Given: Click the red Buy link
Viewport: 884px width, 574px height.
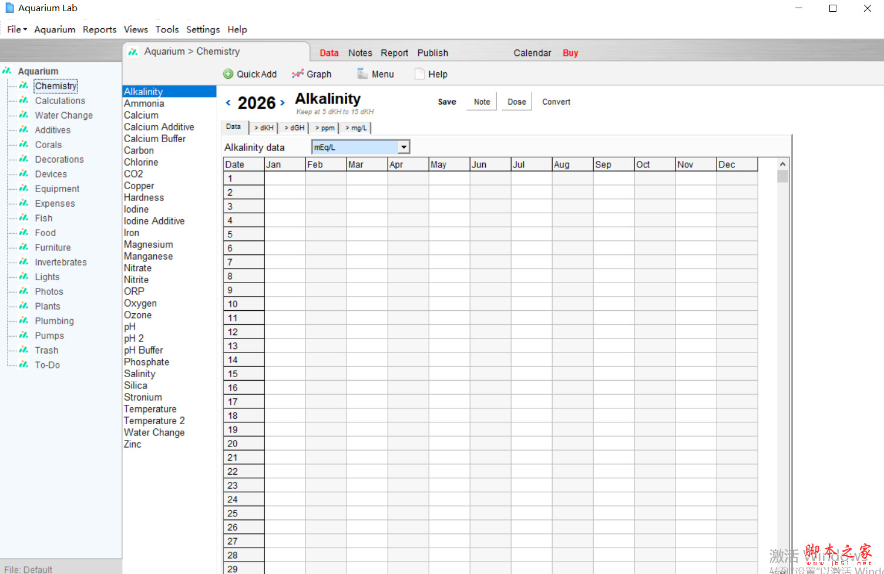Looking at the screenshot, I should click(570, 53).
